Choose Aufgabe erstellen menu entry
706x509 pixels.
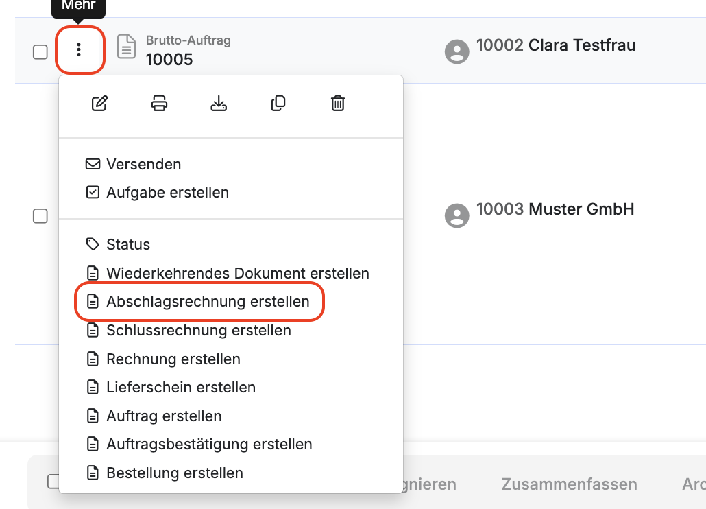[x=167, y=193]
